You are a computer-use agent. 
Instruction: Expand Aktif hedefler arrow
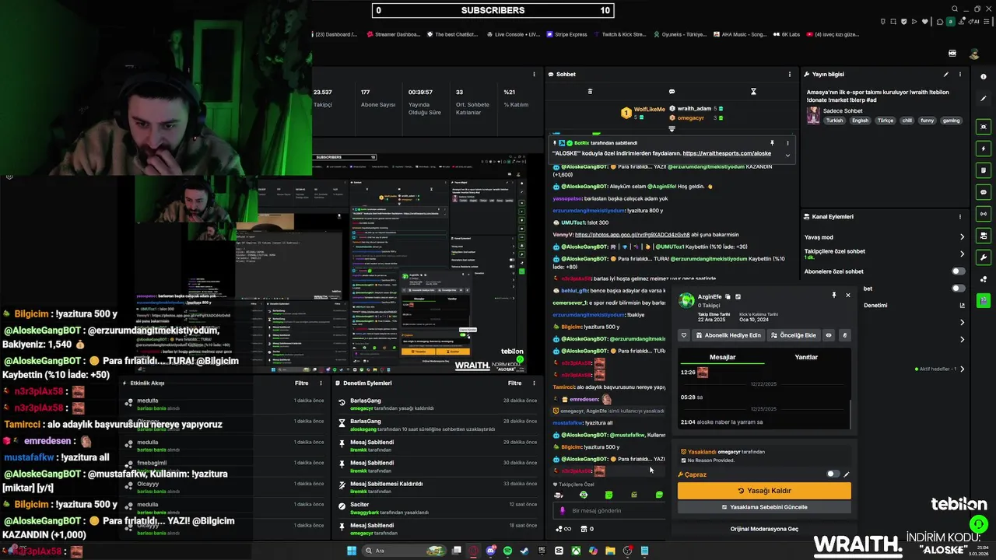click(x=962, y=369)
